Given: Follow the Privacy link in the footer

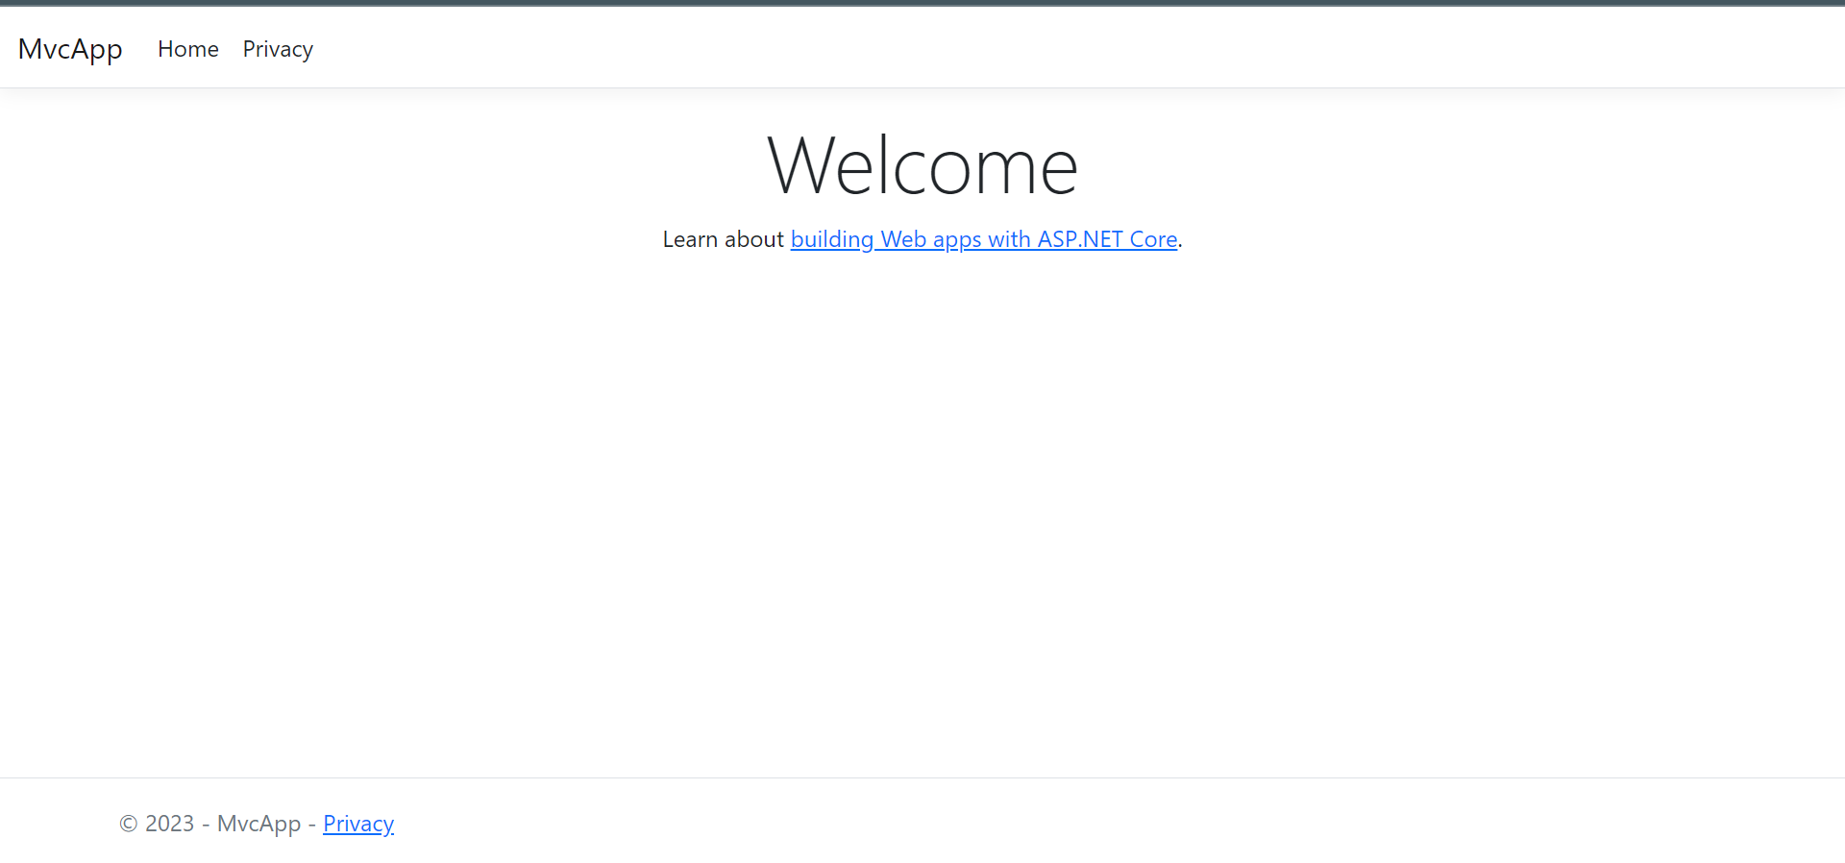Looking at the screenshot, I should click(358, 824).
